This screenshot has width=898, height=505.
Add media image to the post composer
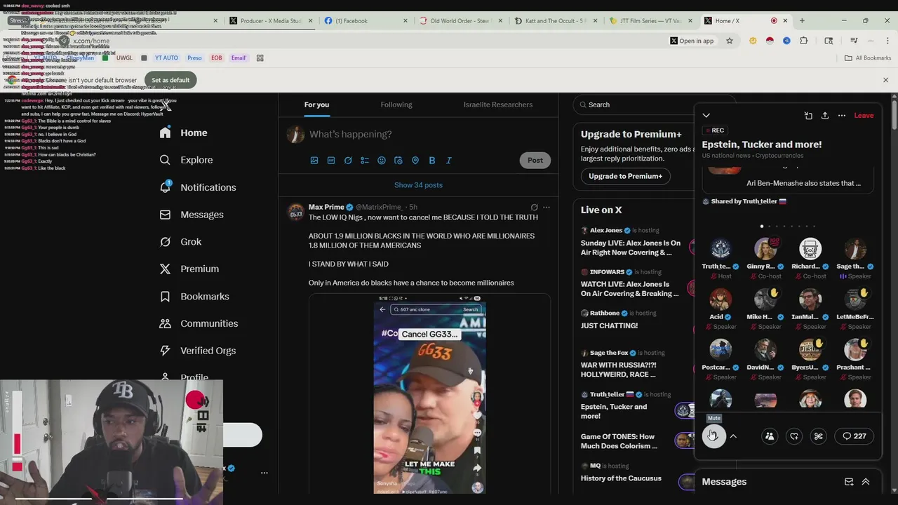pos(314,161)
